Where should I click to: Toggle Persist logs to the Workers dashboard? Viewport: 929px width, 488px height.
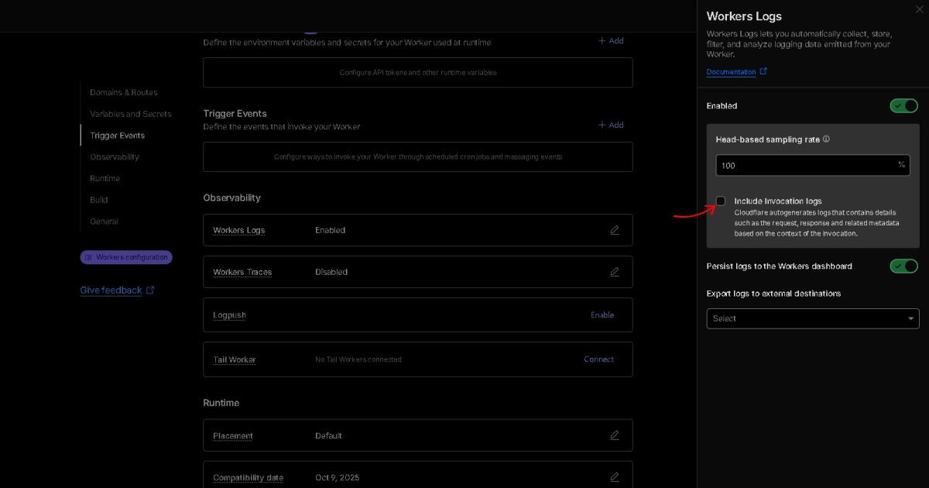tap(903, 266)
